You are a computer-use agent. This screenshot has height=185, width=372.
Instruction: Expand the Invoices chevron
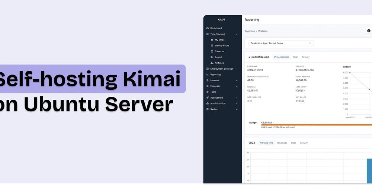point(236,80)
